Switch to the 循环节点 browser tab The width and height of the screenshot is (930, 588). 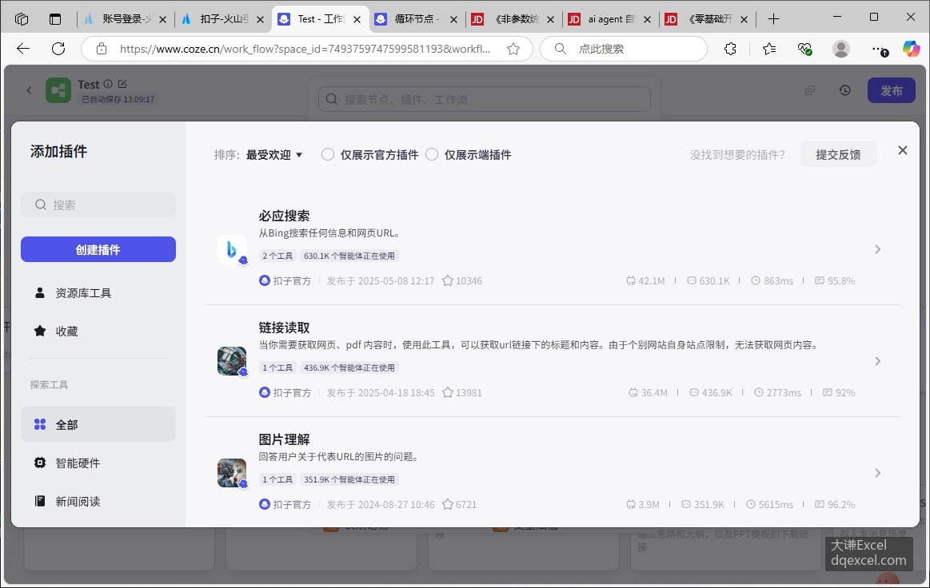pos(417,19)
